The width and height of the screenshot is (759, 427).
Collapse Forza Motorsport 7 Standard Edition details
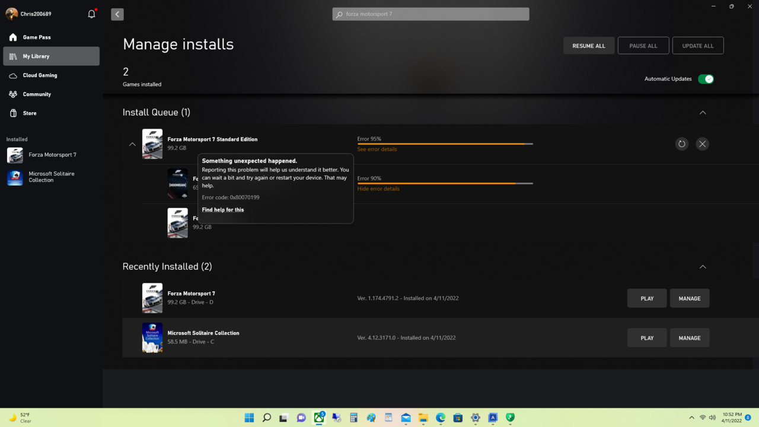(132, 144)
